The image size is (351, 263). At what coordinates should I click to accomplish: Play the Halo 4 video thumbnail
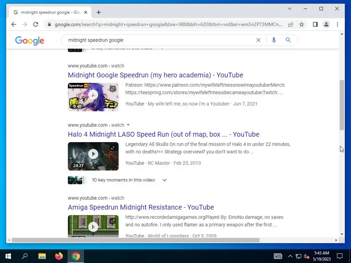click(x=93, y=154)
